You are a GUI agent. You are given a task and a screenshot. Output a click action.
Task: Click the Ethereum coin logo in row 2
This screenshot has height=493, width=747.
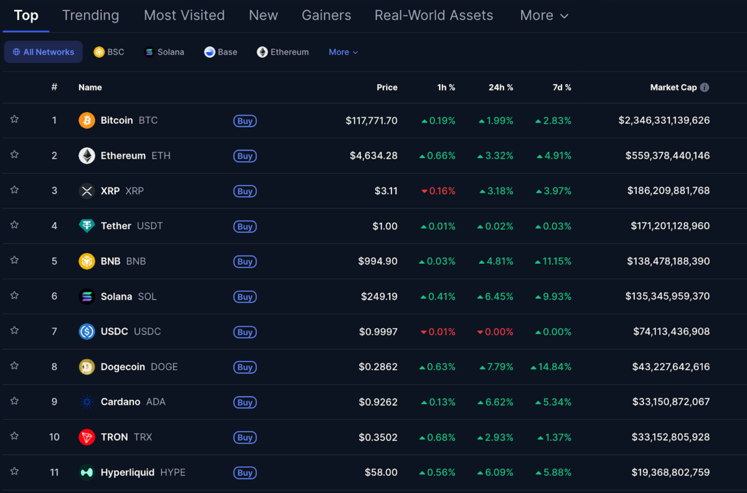pos(87,156)
